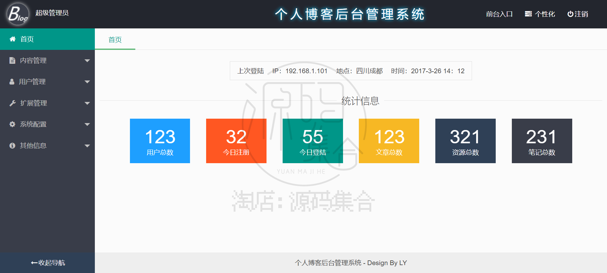Open the 扩展管理 menu item
Screen dimensions: 607x273
click(x=47, y=103)
